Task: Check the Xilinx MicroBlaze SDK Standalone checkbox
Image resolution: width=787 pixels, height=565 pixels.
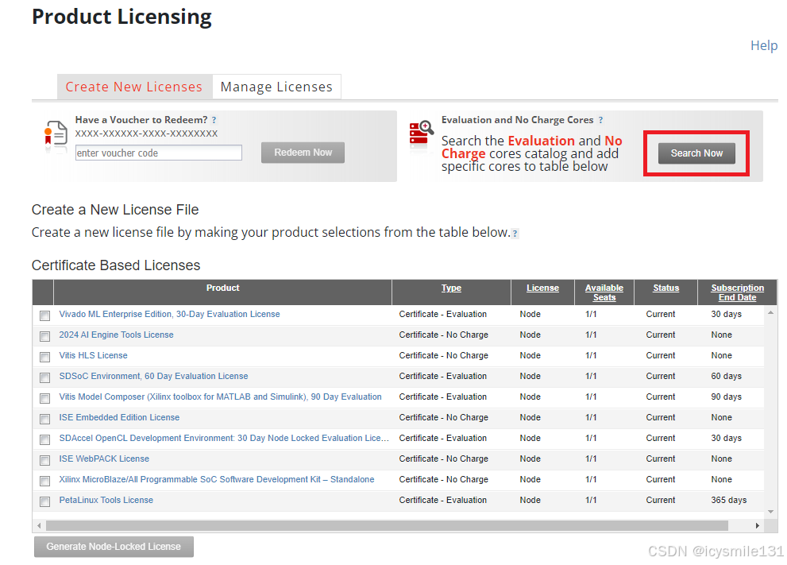Action: (x=44, y=481)
